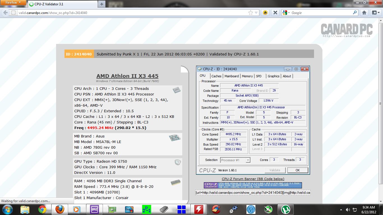Open a new tab with plus button
The image size is (383, 215).
(101, 4)
